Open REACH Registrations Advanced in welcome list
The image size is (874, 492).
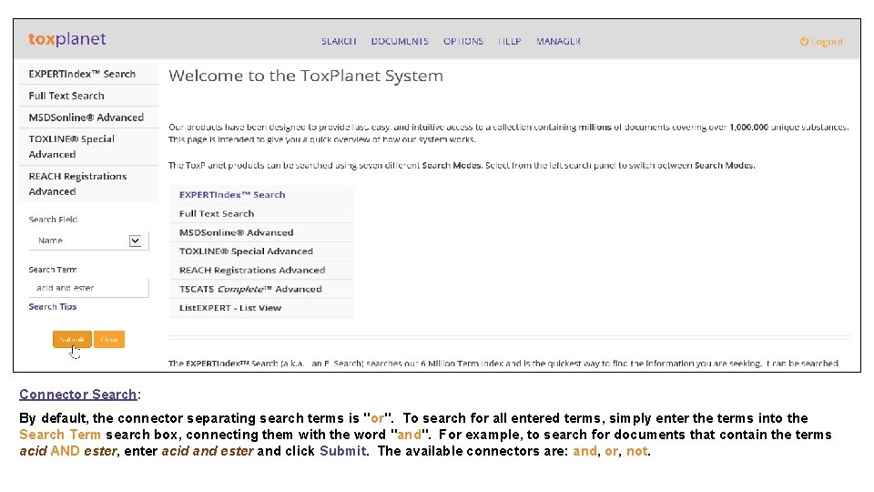(x=261, y=270)
